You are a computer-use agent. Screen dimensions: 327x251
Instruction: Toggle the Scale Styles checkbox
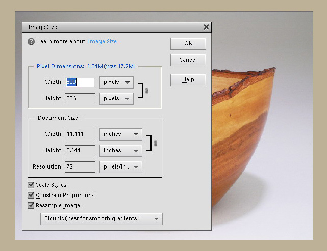point(31,185)
